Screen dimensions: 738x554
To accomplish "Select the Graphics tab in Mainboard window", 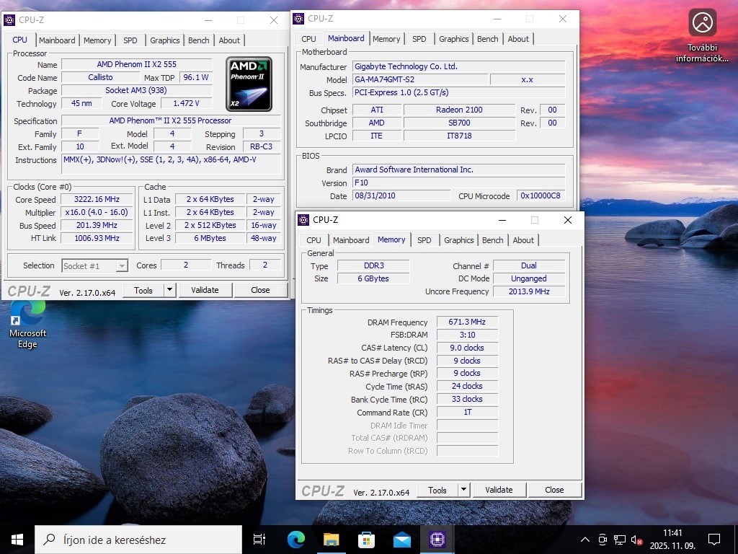I will click(x=453, y=39).
